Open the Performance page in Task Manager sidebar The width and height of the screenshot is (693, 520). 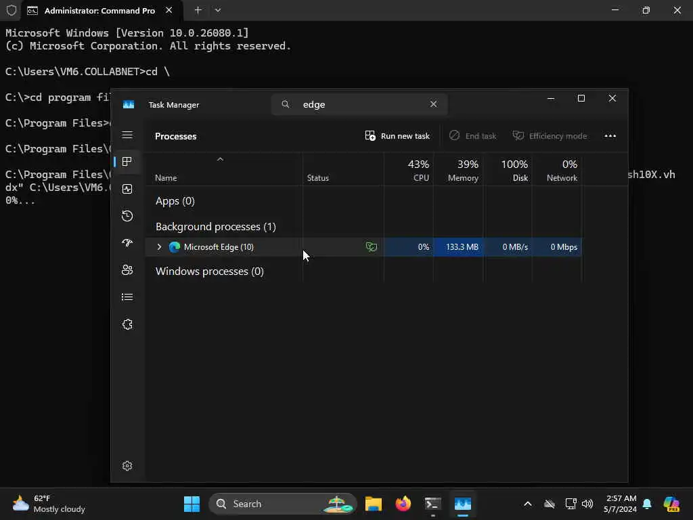[x=127, y=190]
